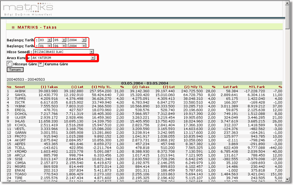
Task: Click the SAHOL row symbol
Action: point(21,95)
